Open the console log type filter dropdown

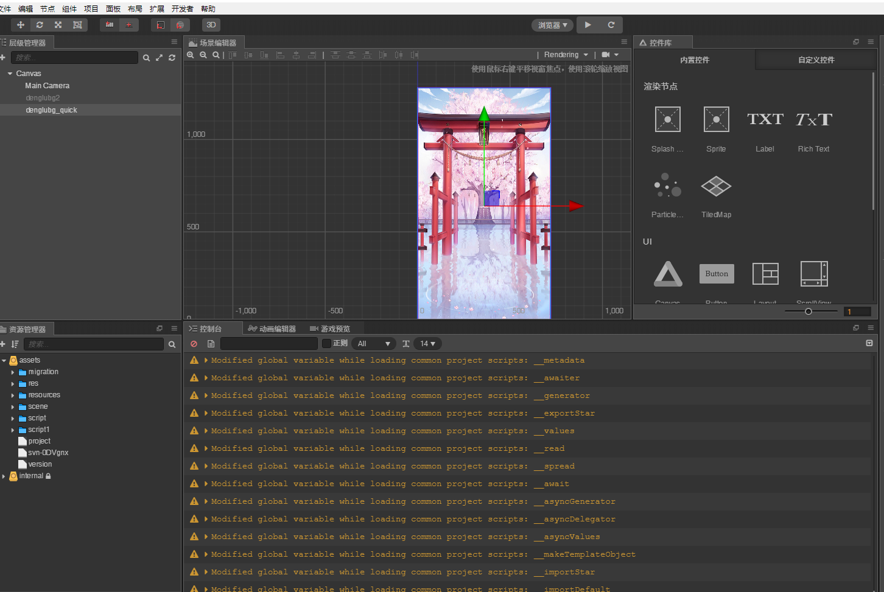click(x=373, y=343)
